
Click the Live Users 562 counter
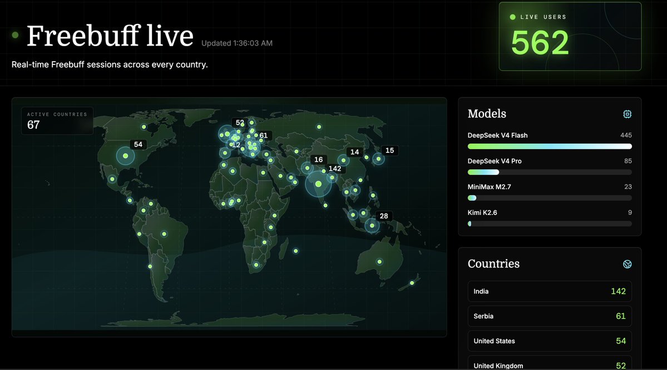point(540,43)
